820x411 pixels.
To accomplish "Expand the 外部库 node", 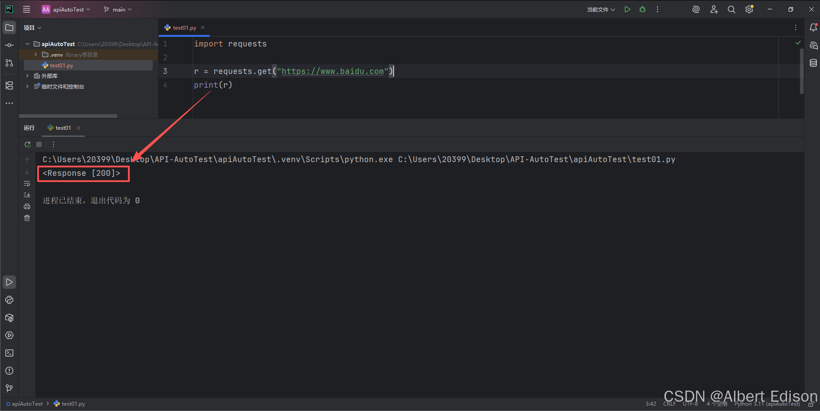I will pos(27,76).
